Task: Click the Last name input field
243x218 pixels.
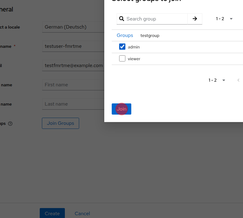Action: pos(73,104)
